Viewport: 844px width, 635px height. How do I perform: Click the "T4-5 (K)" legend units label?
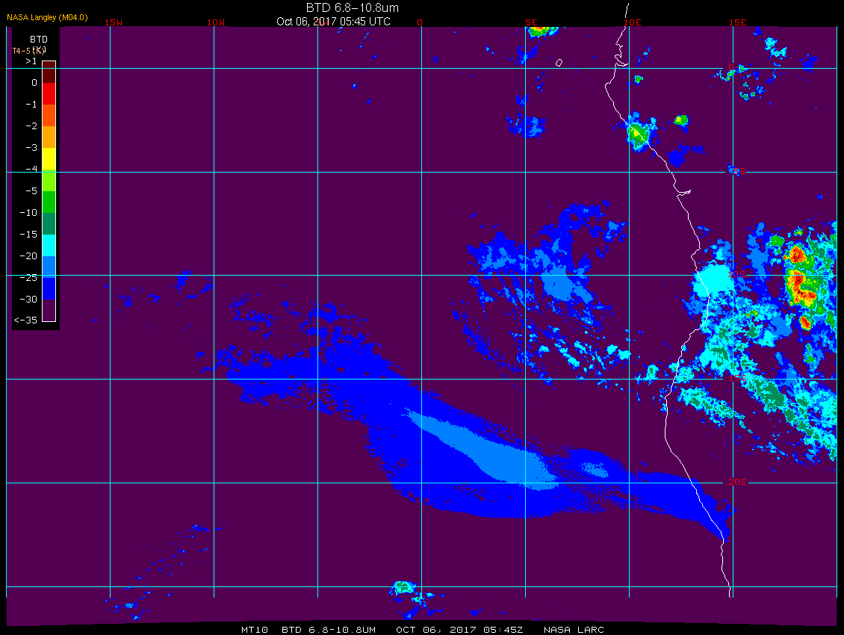[x=29, y=51]
